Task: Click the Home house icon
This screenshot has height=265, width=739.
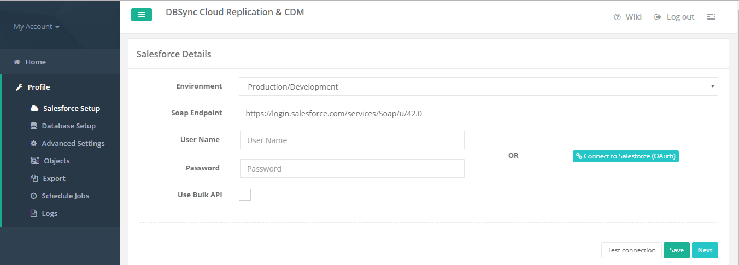Action: 17,62
